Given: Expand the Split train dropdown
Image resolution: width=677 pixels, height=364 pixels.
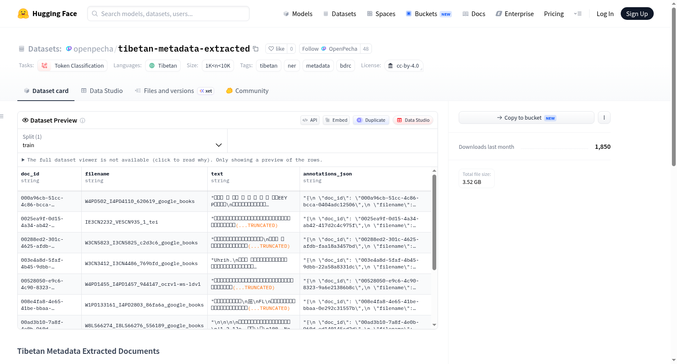Looking at the screenshot, I should [122, 141].
